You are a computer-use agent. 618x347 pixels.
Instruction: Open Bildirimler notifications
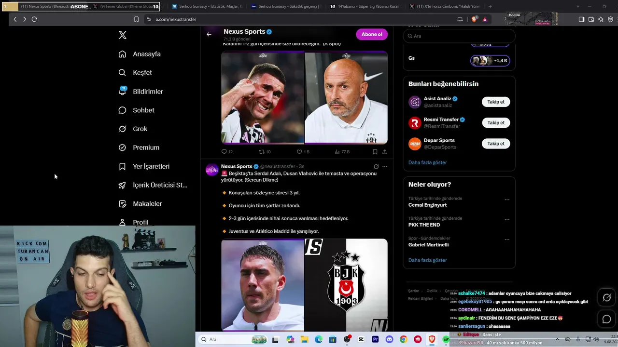(141, 92)
